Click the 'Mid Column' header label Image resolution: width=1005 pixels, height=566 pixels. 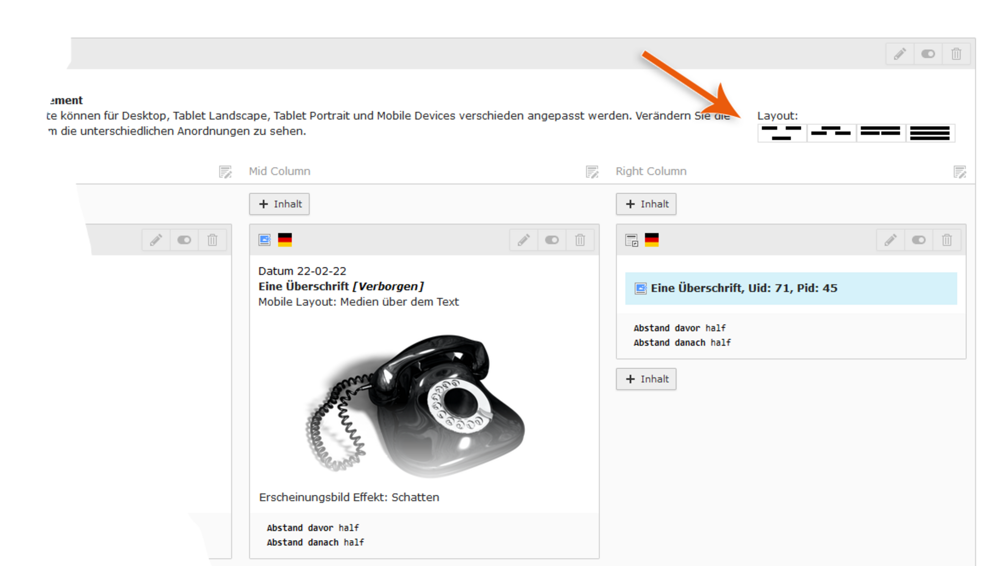click(280, 171)
